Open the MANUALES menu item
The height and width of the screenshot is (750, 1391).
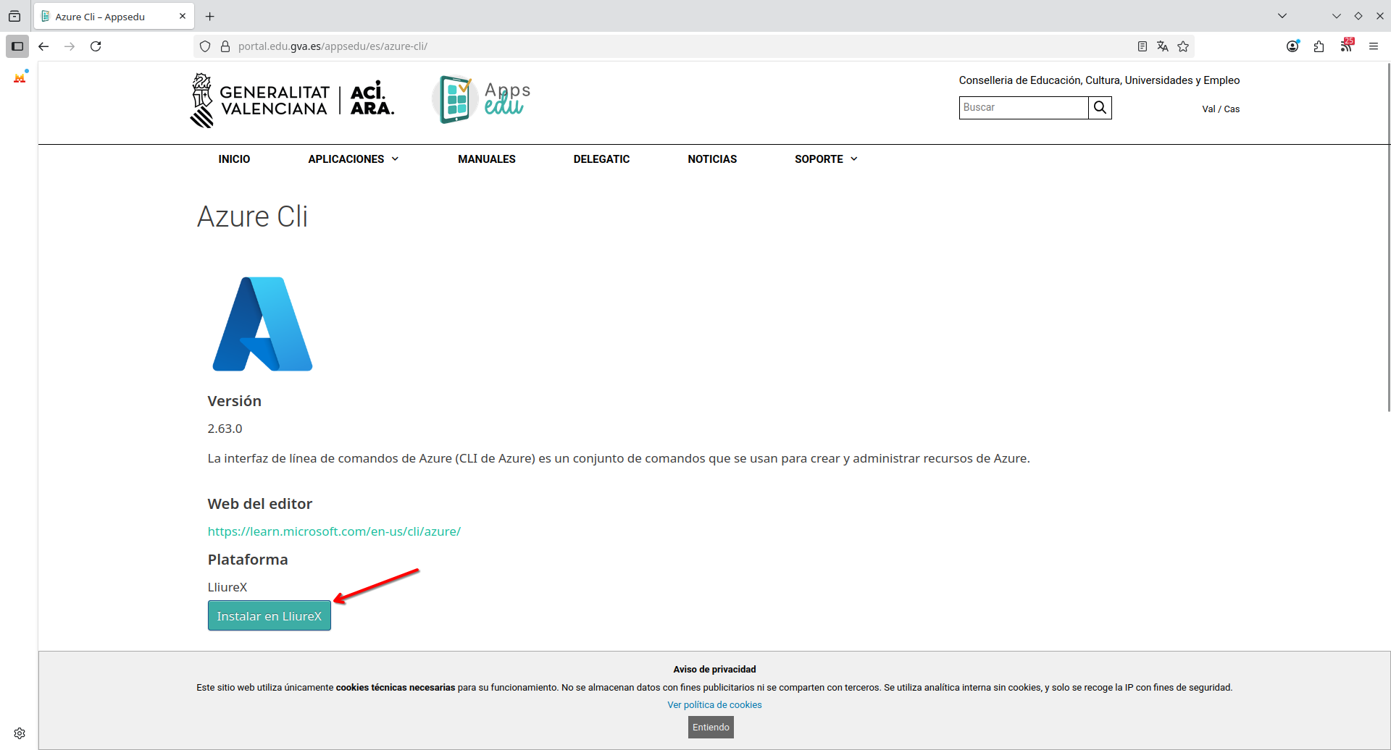tap(486, 159)
